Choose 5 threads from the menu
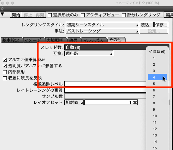Screen dimensions: 173x150 (157, 84)
